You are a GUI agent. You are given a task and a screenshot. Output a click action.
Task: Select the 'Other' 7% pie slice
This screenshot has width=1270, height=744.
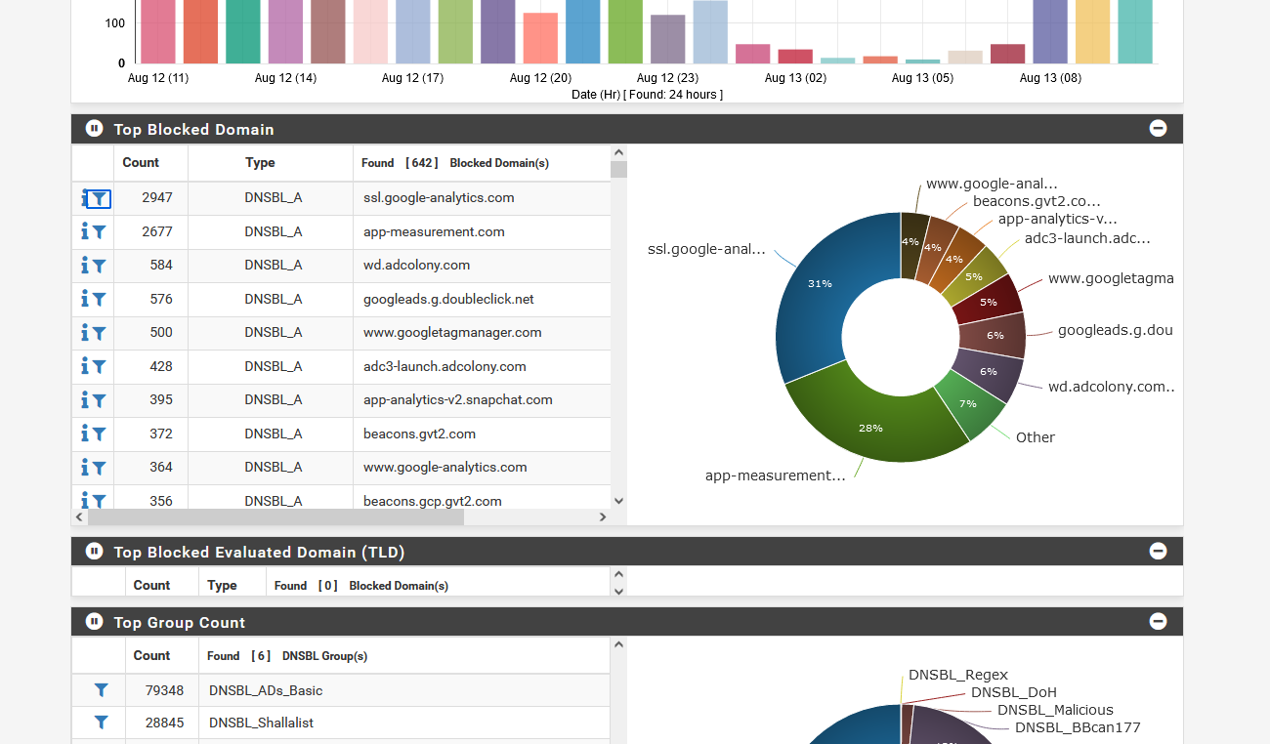(967, 404)
